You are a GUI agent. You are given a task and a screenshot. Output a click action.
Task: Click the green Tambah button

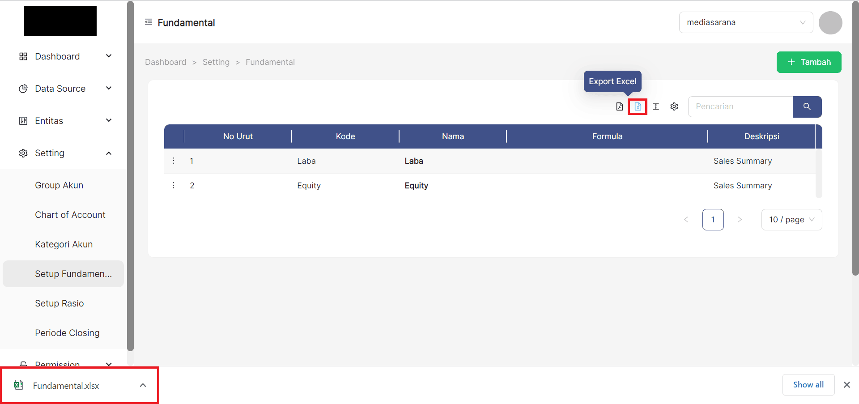coord(808,62)
